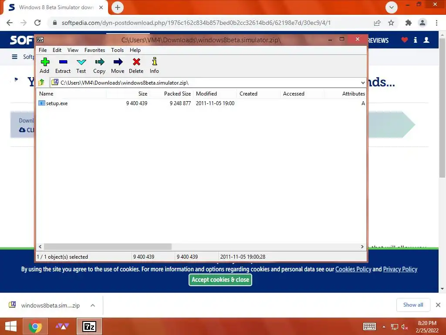446x335 pixels.
Task: Open the Chrome profile icon
Action: click(x=422, y=23)
